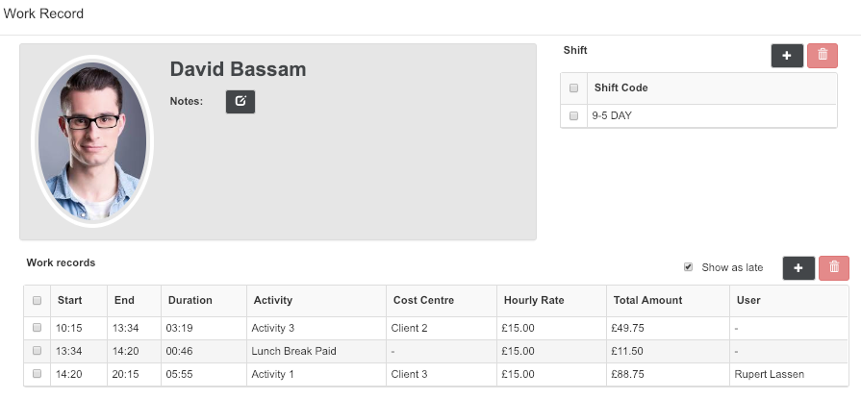Click the Rupert Lassen user cell
861x399 pixels.
[x=770, y=374]
